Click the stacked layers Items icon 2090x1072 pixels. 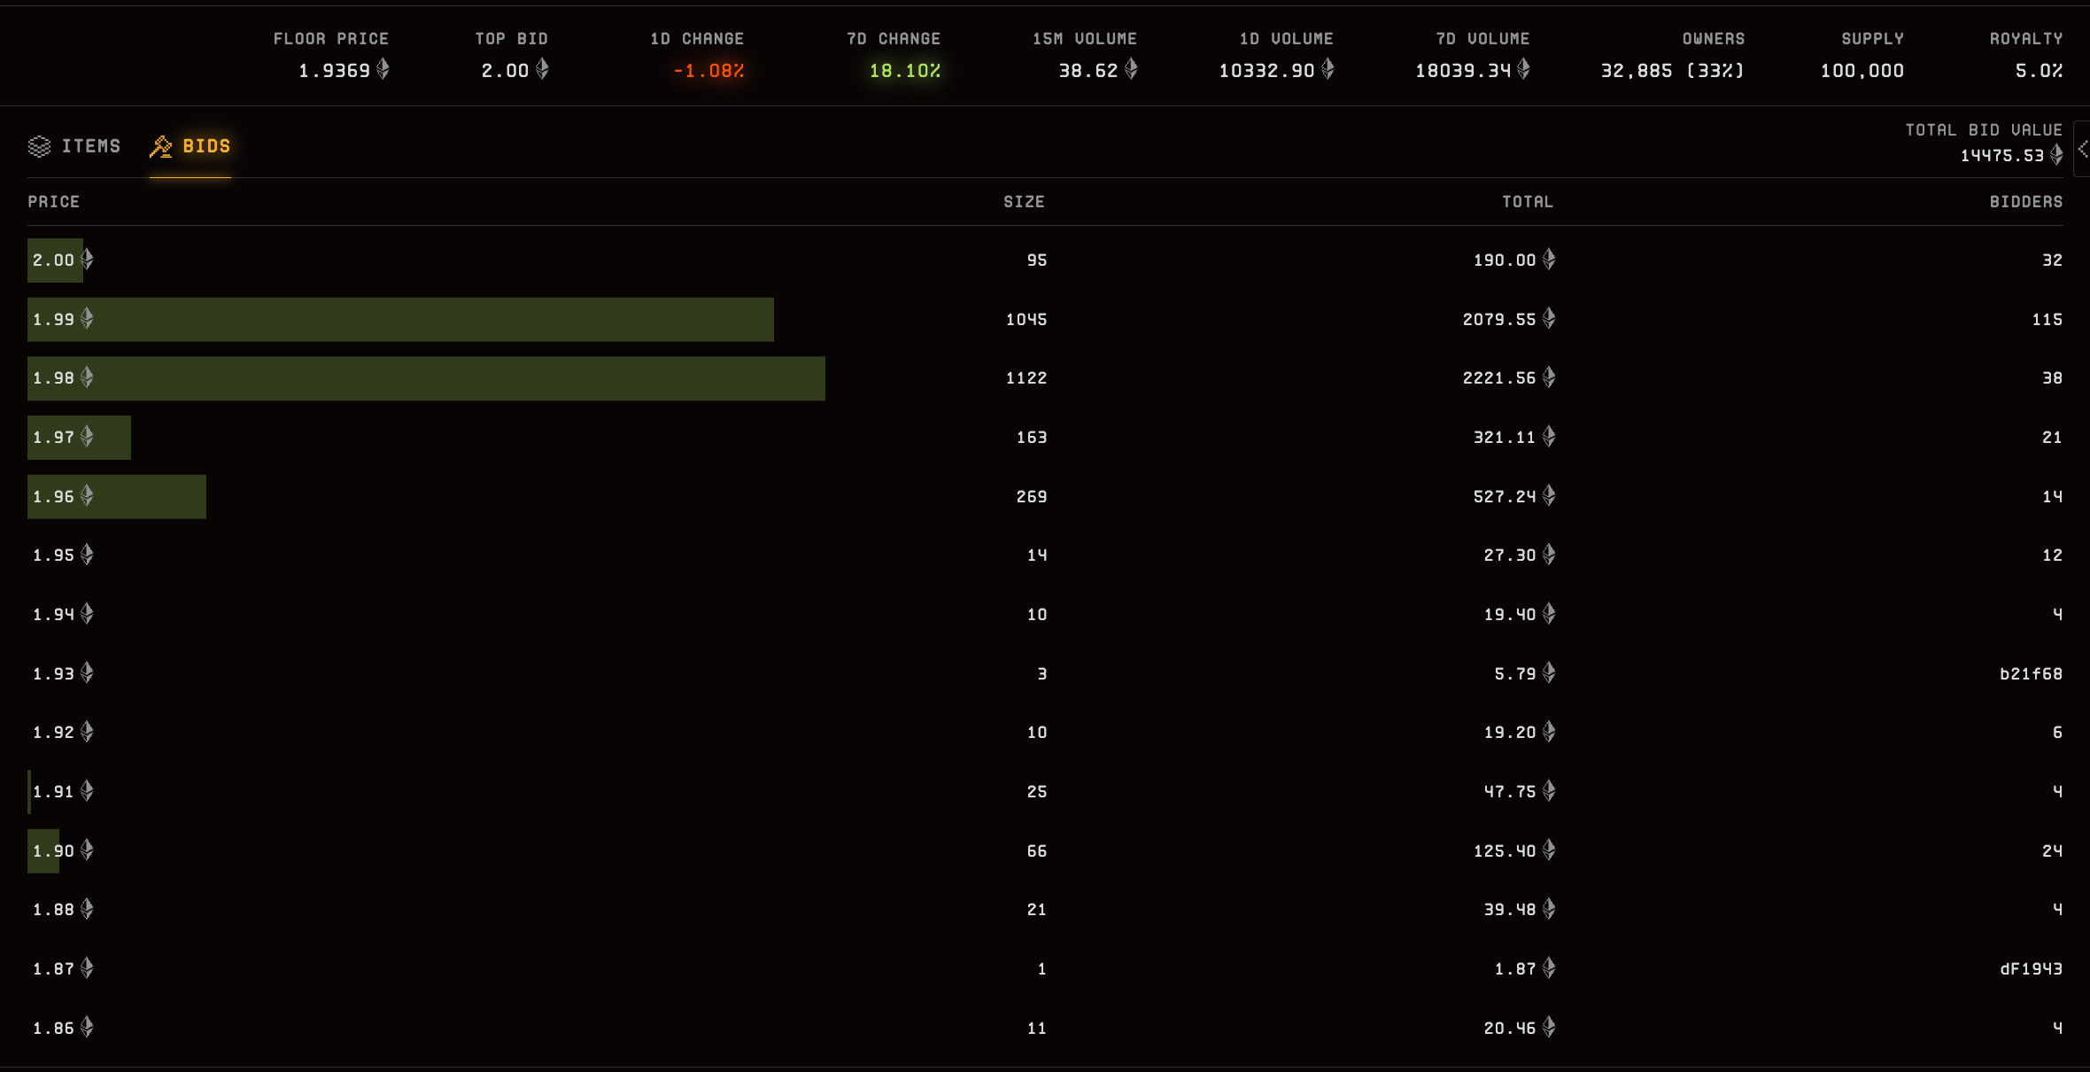click(39, 146)
